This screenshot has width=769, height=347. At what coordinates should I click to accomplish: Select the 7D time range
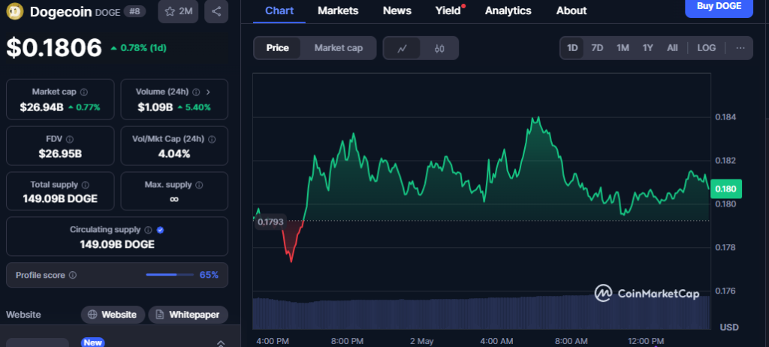(x=597, y=48)
